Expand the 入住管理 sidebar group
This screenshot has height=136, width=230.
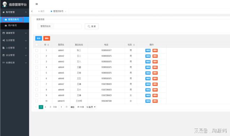point(15,48)
